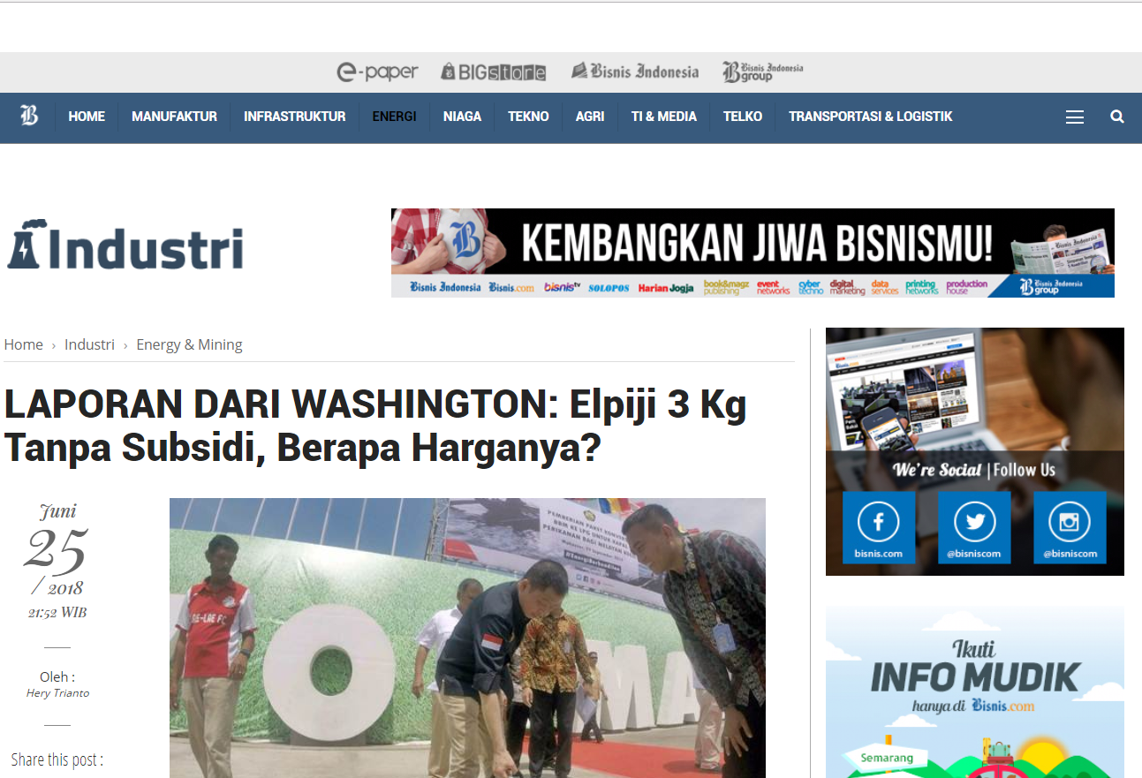Select the INFRASTRUKTUR menu item

point(294,117)
